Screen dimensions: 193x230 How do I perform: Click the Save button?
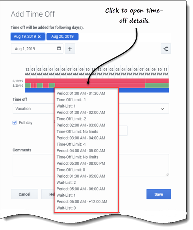click(x=159, y=194)
